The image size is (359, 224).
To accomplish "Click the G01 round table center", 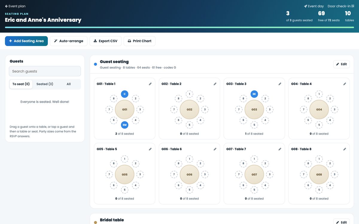I will (125, 110).
